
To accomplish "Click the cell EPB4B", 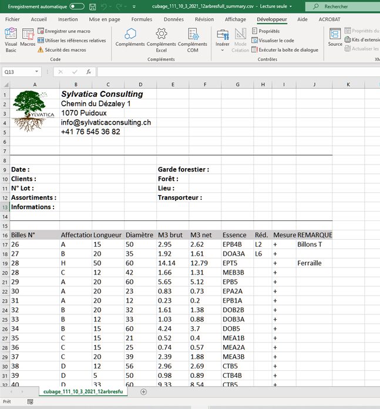I will point(237,244).
